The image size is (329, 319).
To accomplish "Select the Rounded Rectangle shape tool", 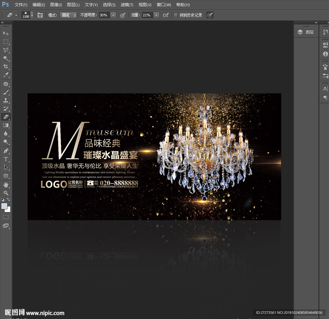I will (6, 176).
